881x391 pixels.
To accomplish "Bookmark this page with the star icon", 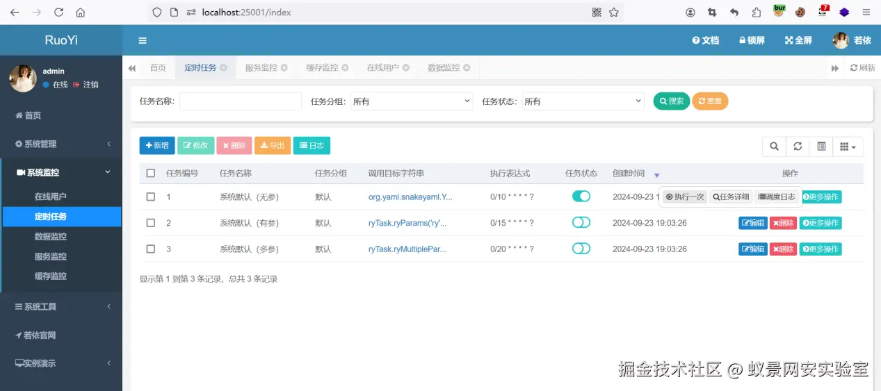I will tap(614, 12).
